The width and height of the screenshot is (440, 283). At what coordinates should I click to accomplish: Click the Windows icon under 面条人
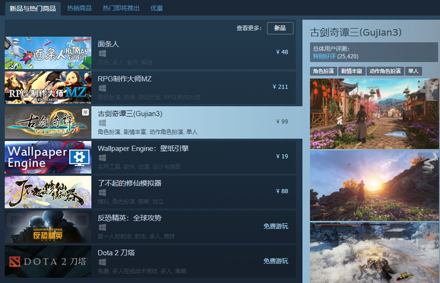coord(102,53)
